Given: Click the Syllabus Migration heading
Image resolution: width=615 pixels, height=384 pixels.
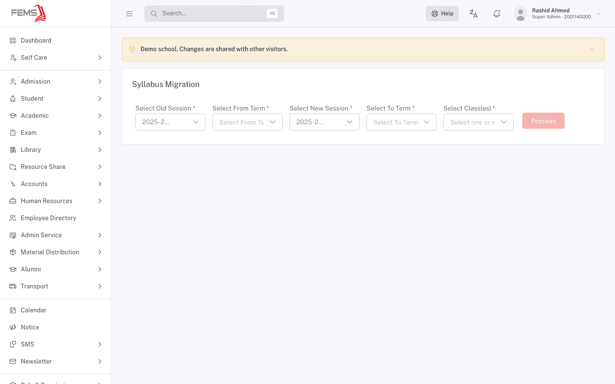Looking at the screenshot, I should (x=166, y=84).
